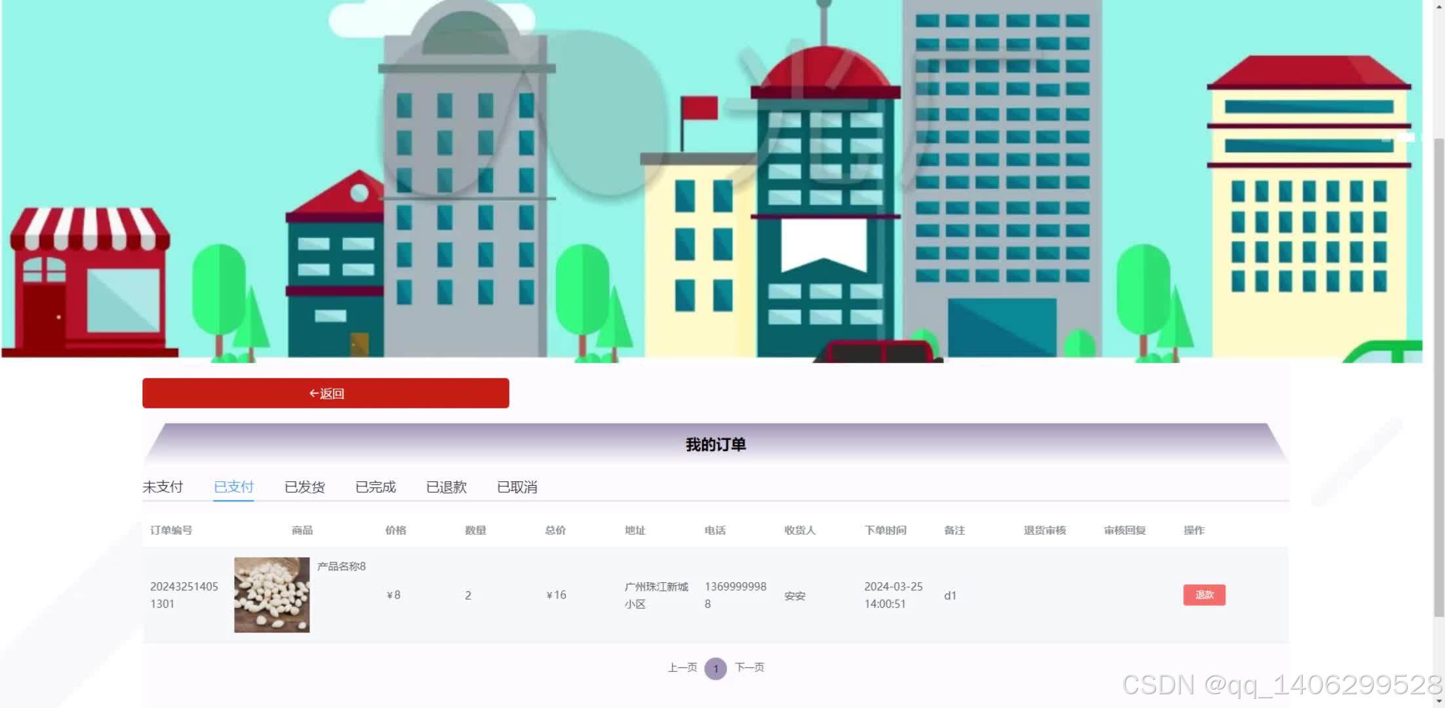Select page 1 pagination circle
The height and width of the screenshot is (708, 1445).
click(x=715, y=669)
